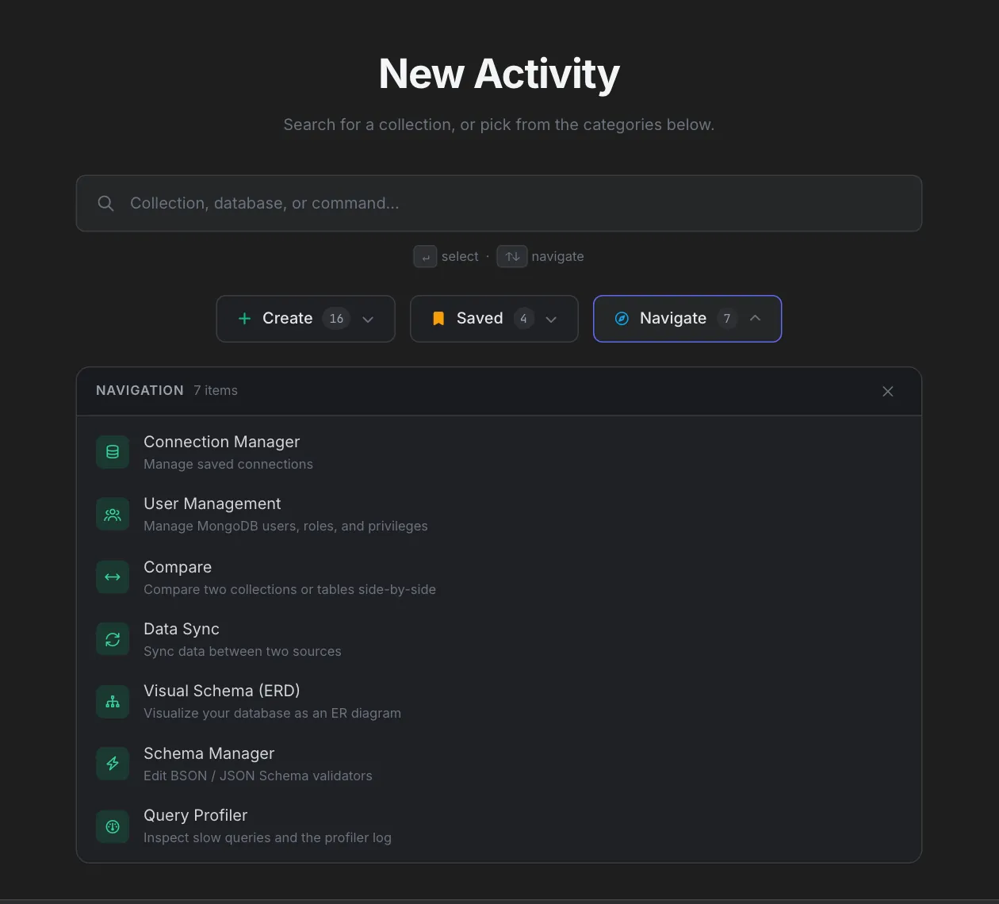This screenshot has height=904, width=999.
Task: Click "Compare two collections or tables side-by-side" text
Action: coord(289,589)
